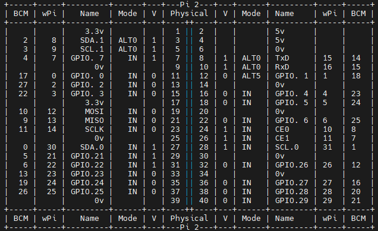
Task: Select physical pin number 40
Action: 204,201
